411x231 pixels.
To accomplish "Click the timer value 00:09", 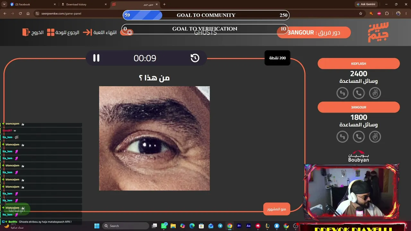I will tap(145, 58).
